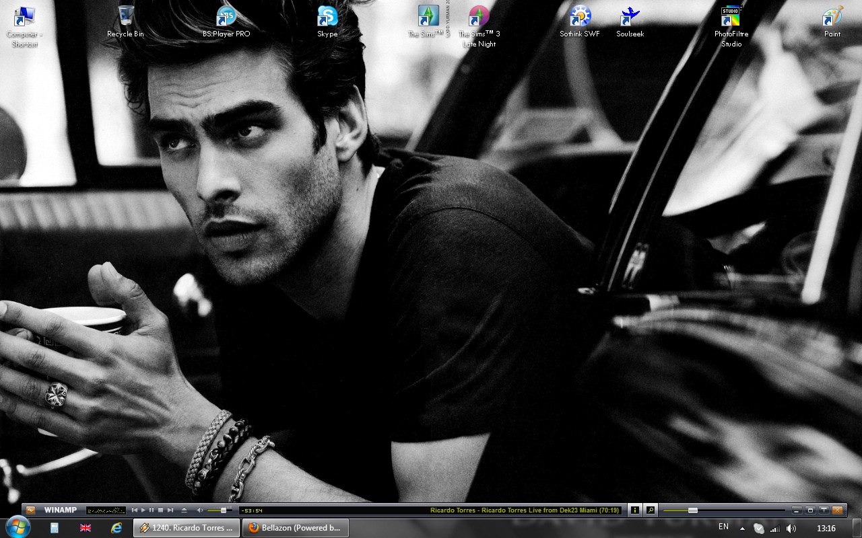Mute Winamp using the speaker icon
The width and height of the screenshot is (862, 538).
200,510
